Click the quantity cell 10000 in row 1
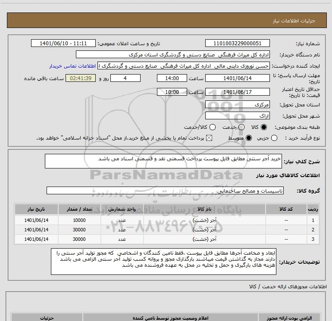 click(79, 220)
